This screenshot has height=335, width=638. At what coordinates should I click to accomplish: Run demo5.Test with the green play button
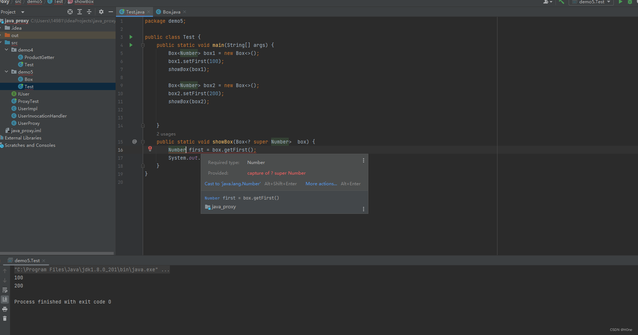pyautogui.click(x=620, y=2)
